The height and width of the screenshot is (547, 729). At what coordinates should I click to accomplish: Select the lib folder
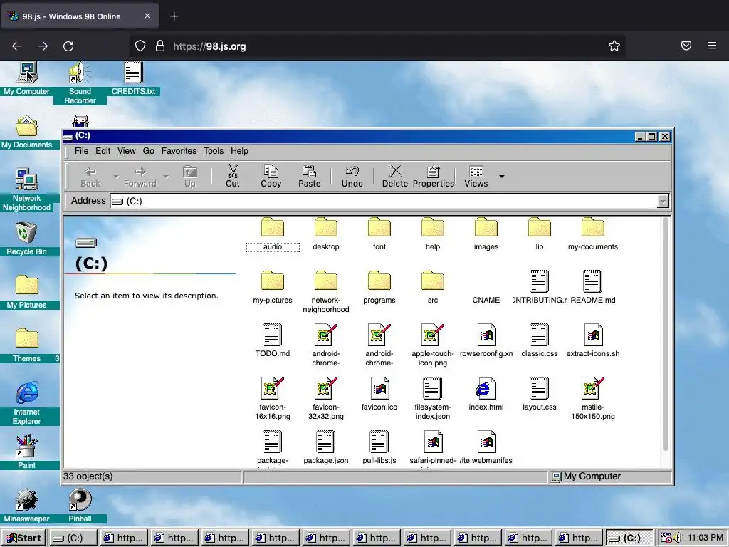(x=540, y=234)
